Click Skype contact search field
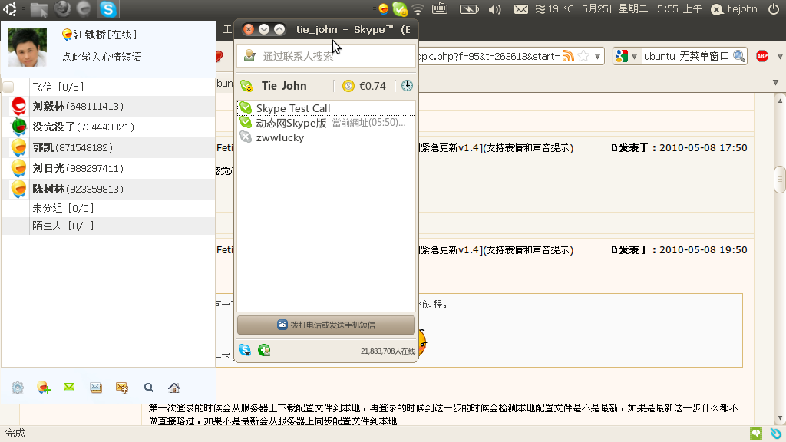 click(x=325, y=56)
